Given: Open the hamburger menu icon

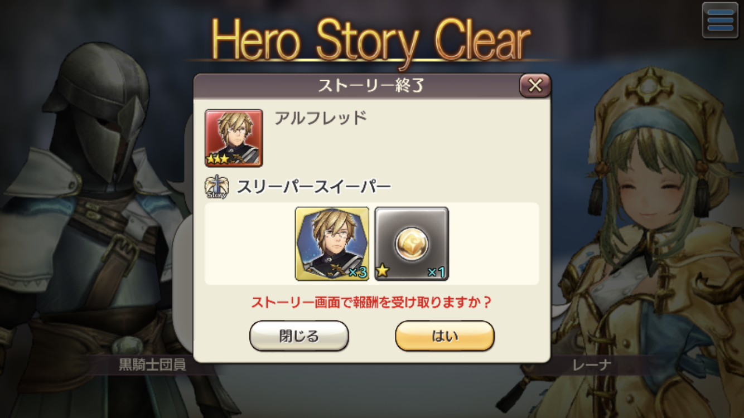Looking at the screenshot, I should pos(720,21).
